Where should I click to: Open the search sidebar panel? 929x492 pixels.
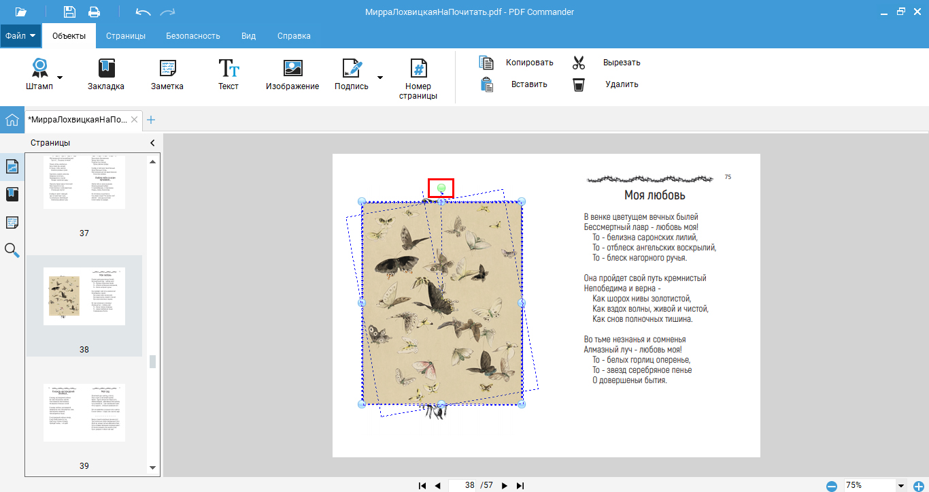pos(12,250)
